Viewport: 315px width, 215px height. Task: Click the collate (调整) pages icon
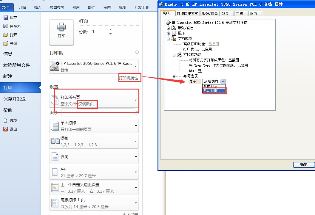[55, 141]
